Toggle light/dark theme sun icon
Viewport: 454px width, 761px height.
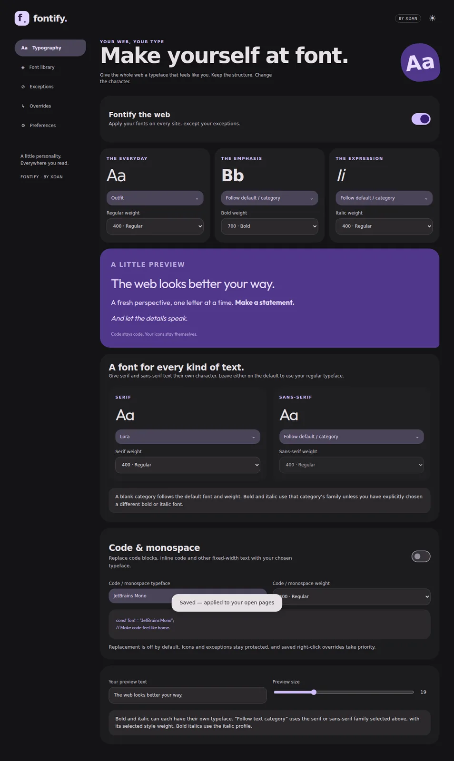pos(432,18)
